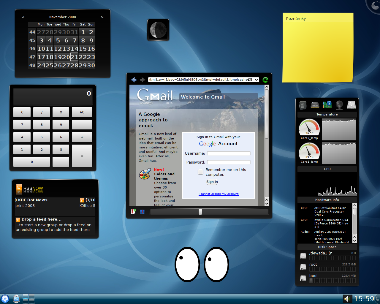The image size is (380, 304).
Task: Toggle RAM memory icon in system monitor
Action: pyautogui.click(x=315, y=105)
